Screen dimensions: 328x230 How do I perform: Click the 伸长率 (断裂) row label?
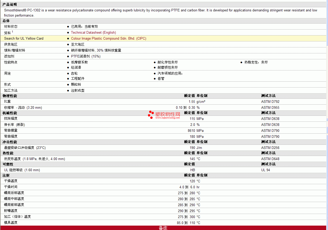tap(14, 125)
